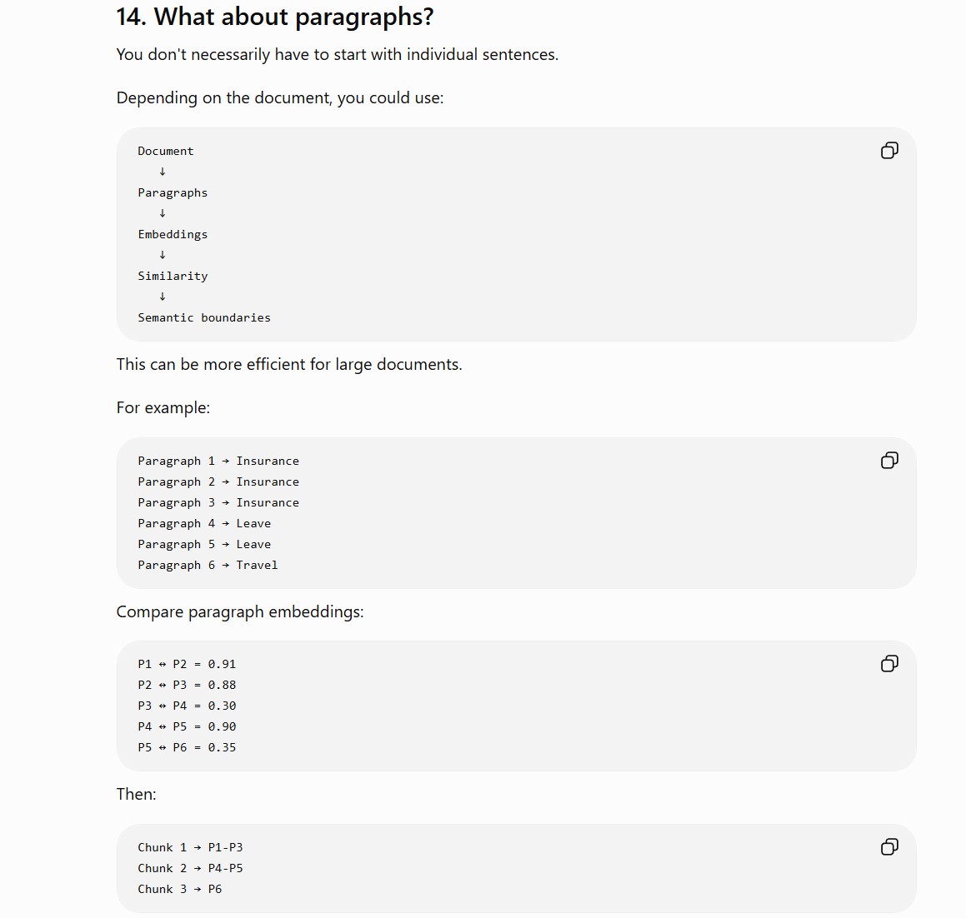The height and width of the screenshot is (918, 966).
Task: Click the sentence 'This can be more efficient for large documents.'
Action: pyautogui.click(x=289, y=365)
